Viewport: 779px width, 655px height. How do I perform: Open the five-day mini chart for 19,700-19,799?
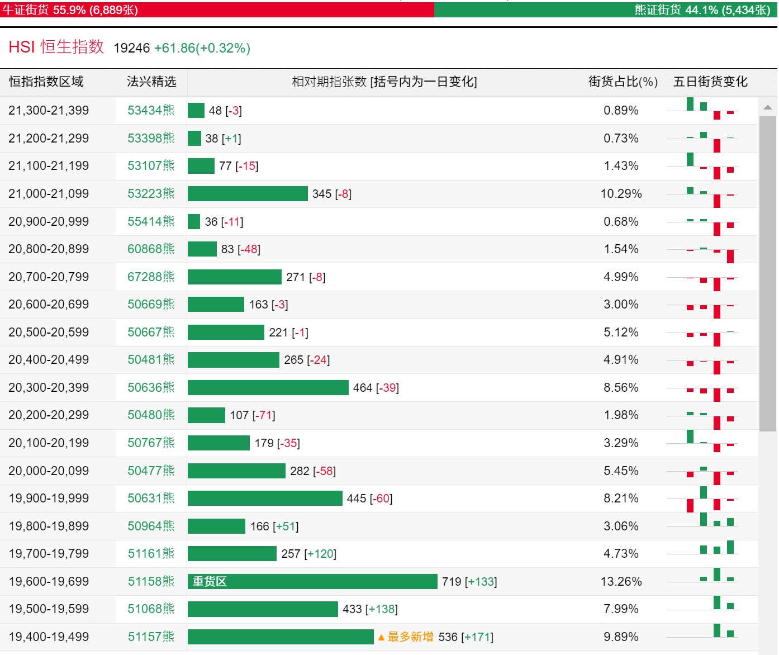(702, 554)
